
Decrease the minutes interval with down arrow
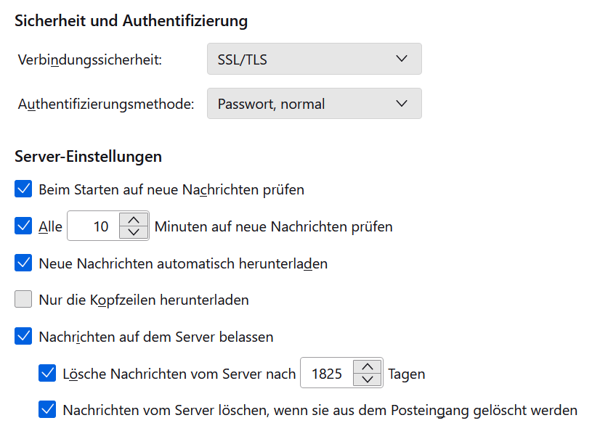tap(133, 233)
